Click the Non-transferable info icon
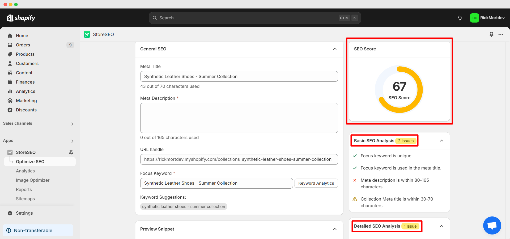This screenshot has width=510, height=239. click(9, 230)
